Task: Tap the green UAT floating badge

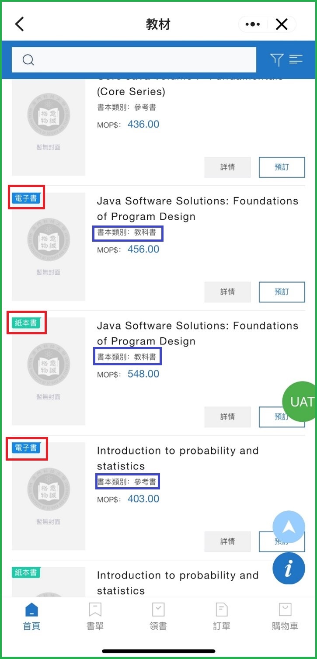Action: [x=301, y=402]
